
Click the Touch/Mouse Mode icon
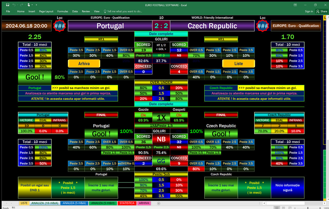29,5
